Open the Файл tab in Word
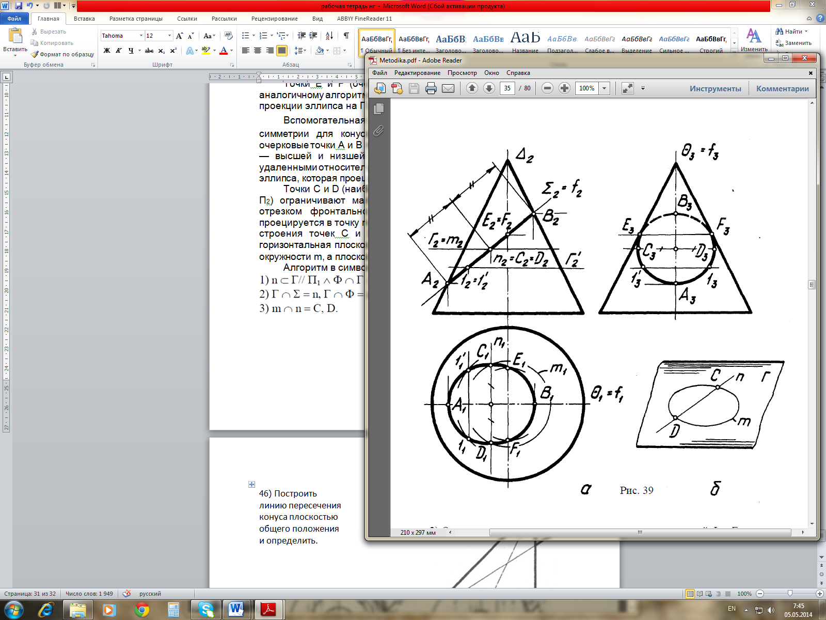The width and height of the screenshot is (826, 620). pyautogui.click(x=14, y=19)
